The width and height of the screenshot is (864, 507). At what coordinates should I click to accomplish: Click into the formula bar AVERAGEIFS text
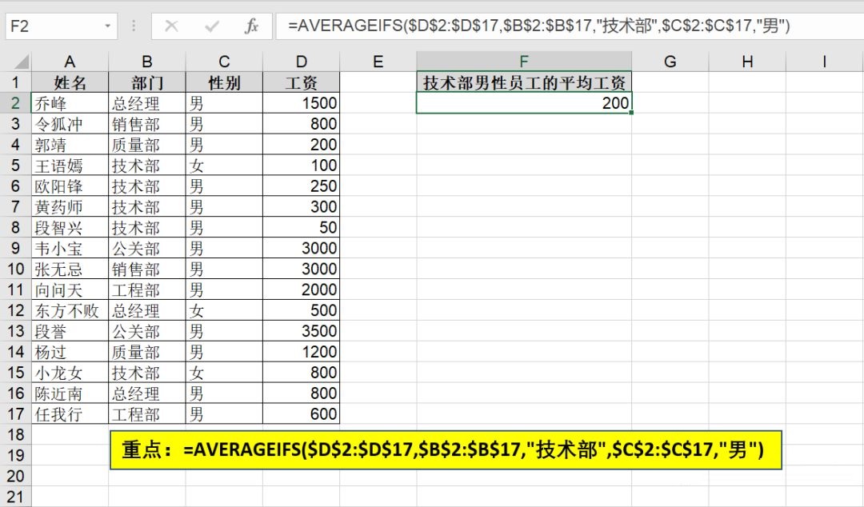[539, 26]
